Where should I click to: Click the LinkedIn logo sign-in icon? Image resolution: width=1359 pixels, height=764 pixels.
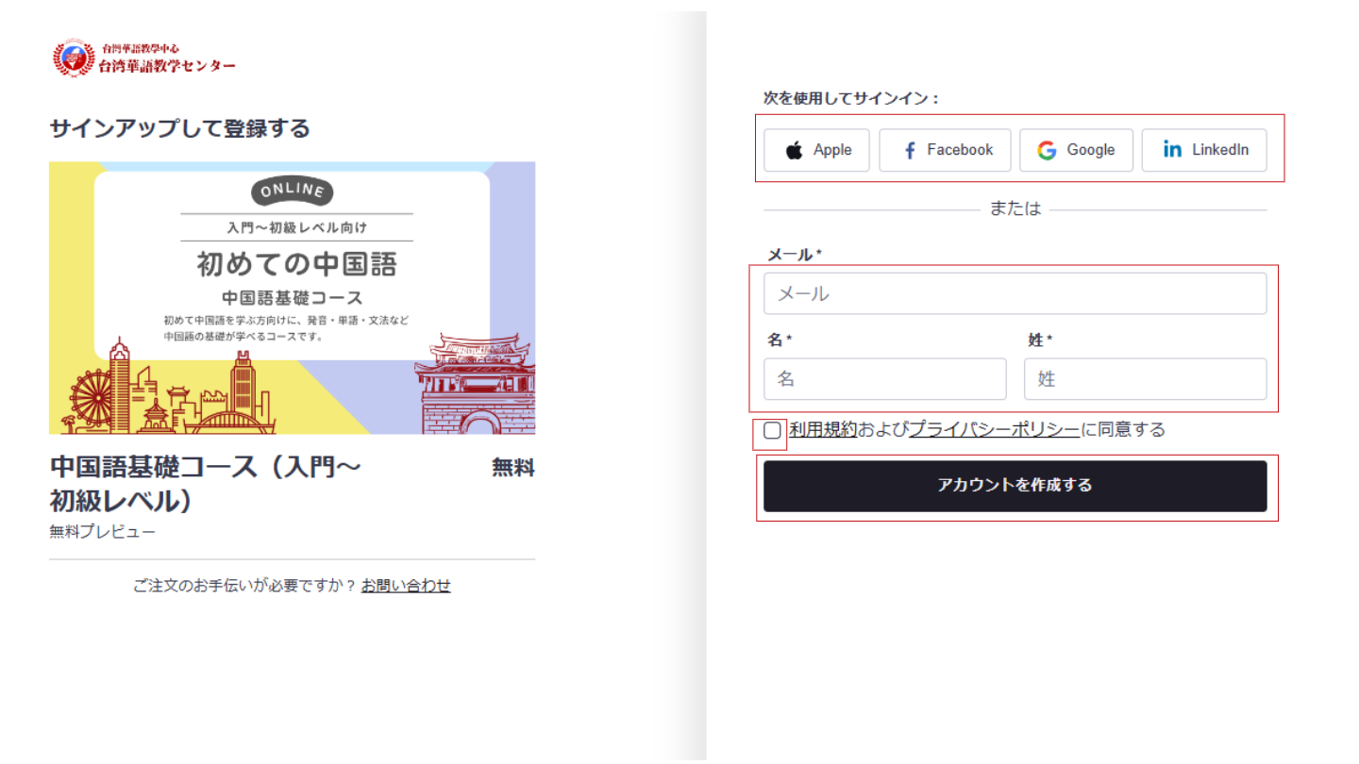[x=1172, y=150]
